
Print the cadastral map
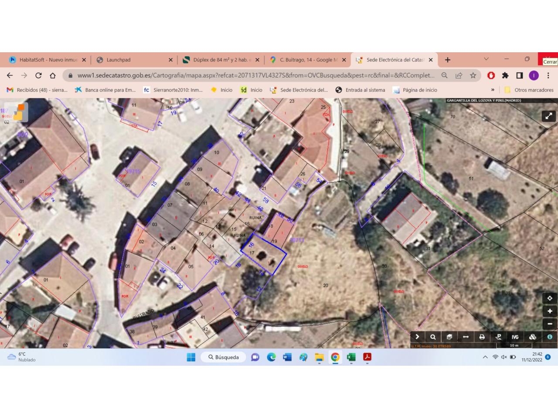tap(482, 337)
